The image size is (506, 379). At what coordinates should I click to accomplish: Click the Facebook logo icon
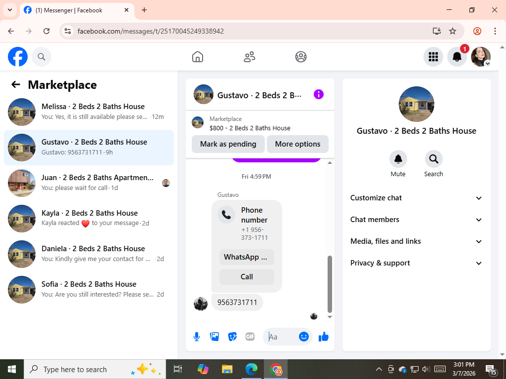point(18,57)
